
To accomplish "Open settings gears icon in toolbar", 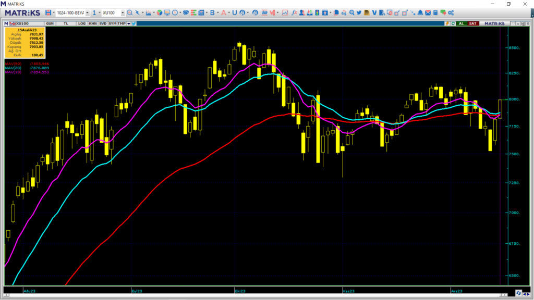I will (451, 12).
